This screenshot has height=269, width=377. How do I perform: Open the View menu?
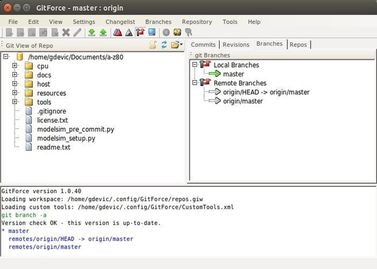pos(56,22)
